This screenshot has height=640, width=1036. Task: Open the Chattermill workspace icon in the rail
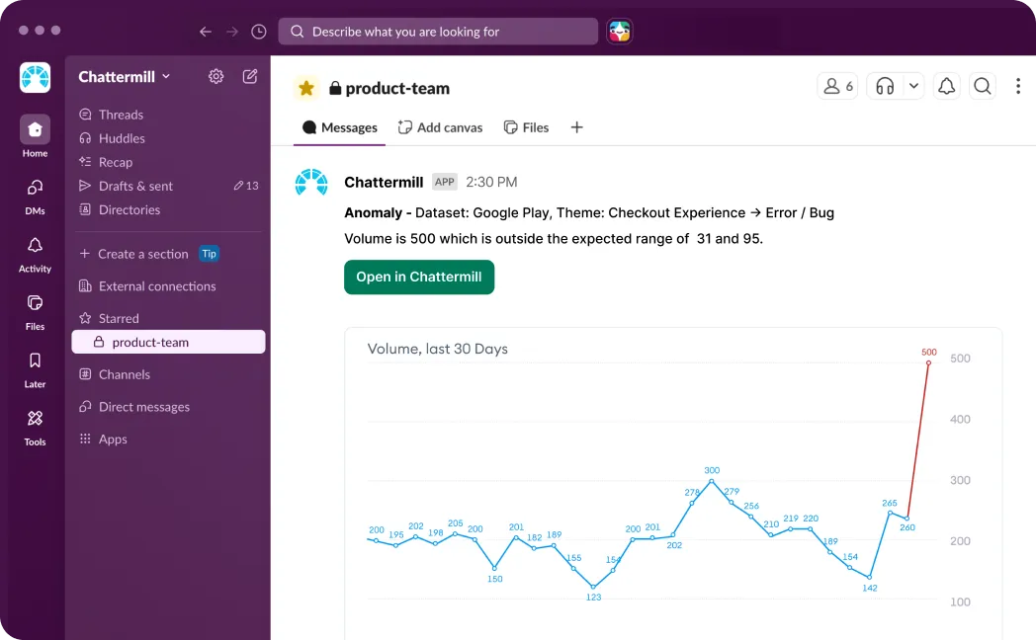coord(35,77)
